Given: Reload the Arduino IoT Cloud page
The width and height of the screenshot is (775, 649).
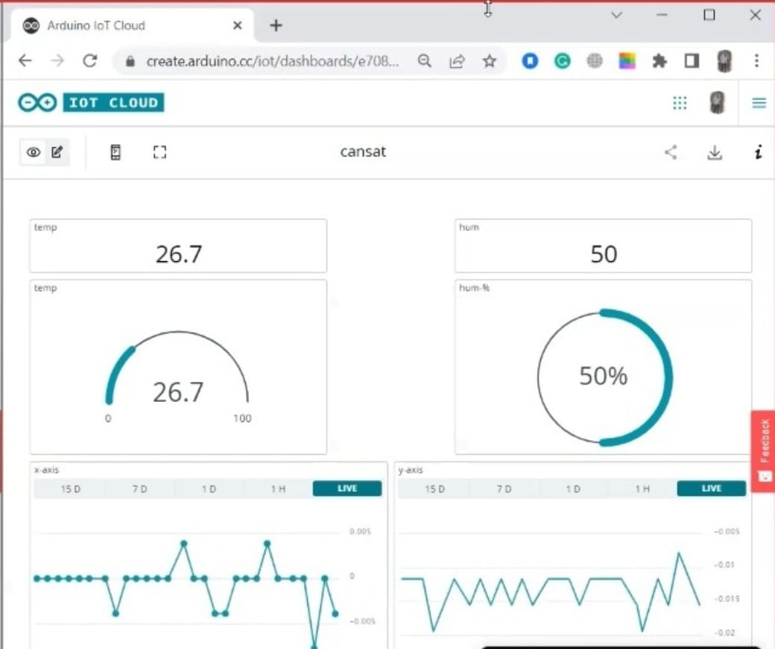Looking at the screenshot, I should (x=90, y=61).
